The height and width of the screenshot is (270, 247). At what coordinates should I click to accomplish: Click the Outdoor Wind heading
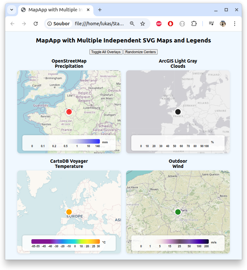click(x=178, y=164)
